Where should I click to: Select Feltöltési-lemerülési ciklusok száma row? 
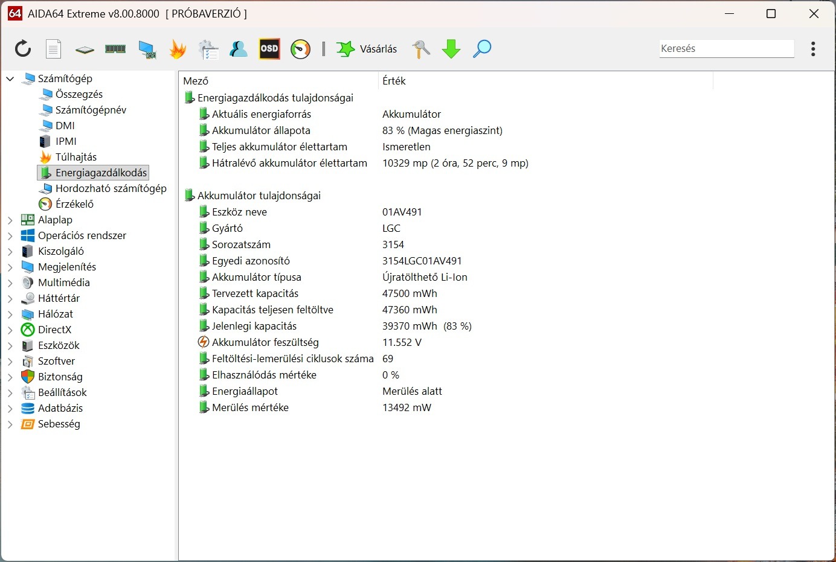coord(447,359)
